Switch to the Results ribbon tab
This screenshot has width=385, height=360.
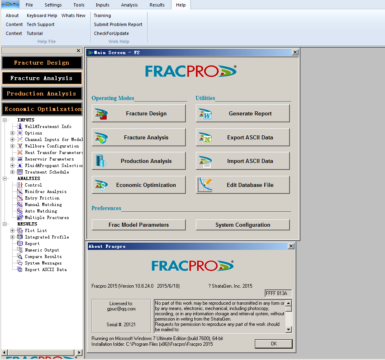157,5
